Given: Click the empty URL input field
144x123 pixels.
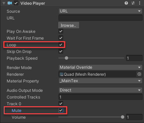Looking at the screenshot, I should click(x=101, y=18).
